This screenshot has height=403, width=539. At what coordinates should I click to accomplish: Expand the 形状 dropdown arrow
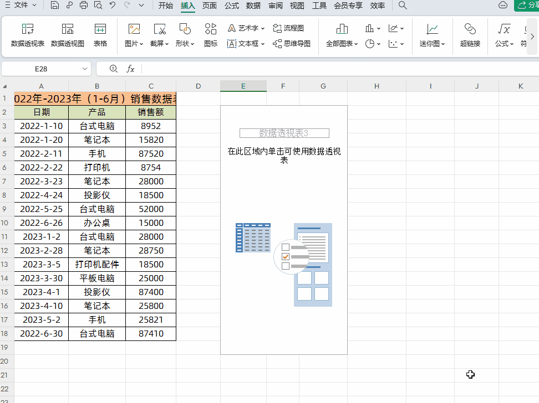click(192, 44)
